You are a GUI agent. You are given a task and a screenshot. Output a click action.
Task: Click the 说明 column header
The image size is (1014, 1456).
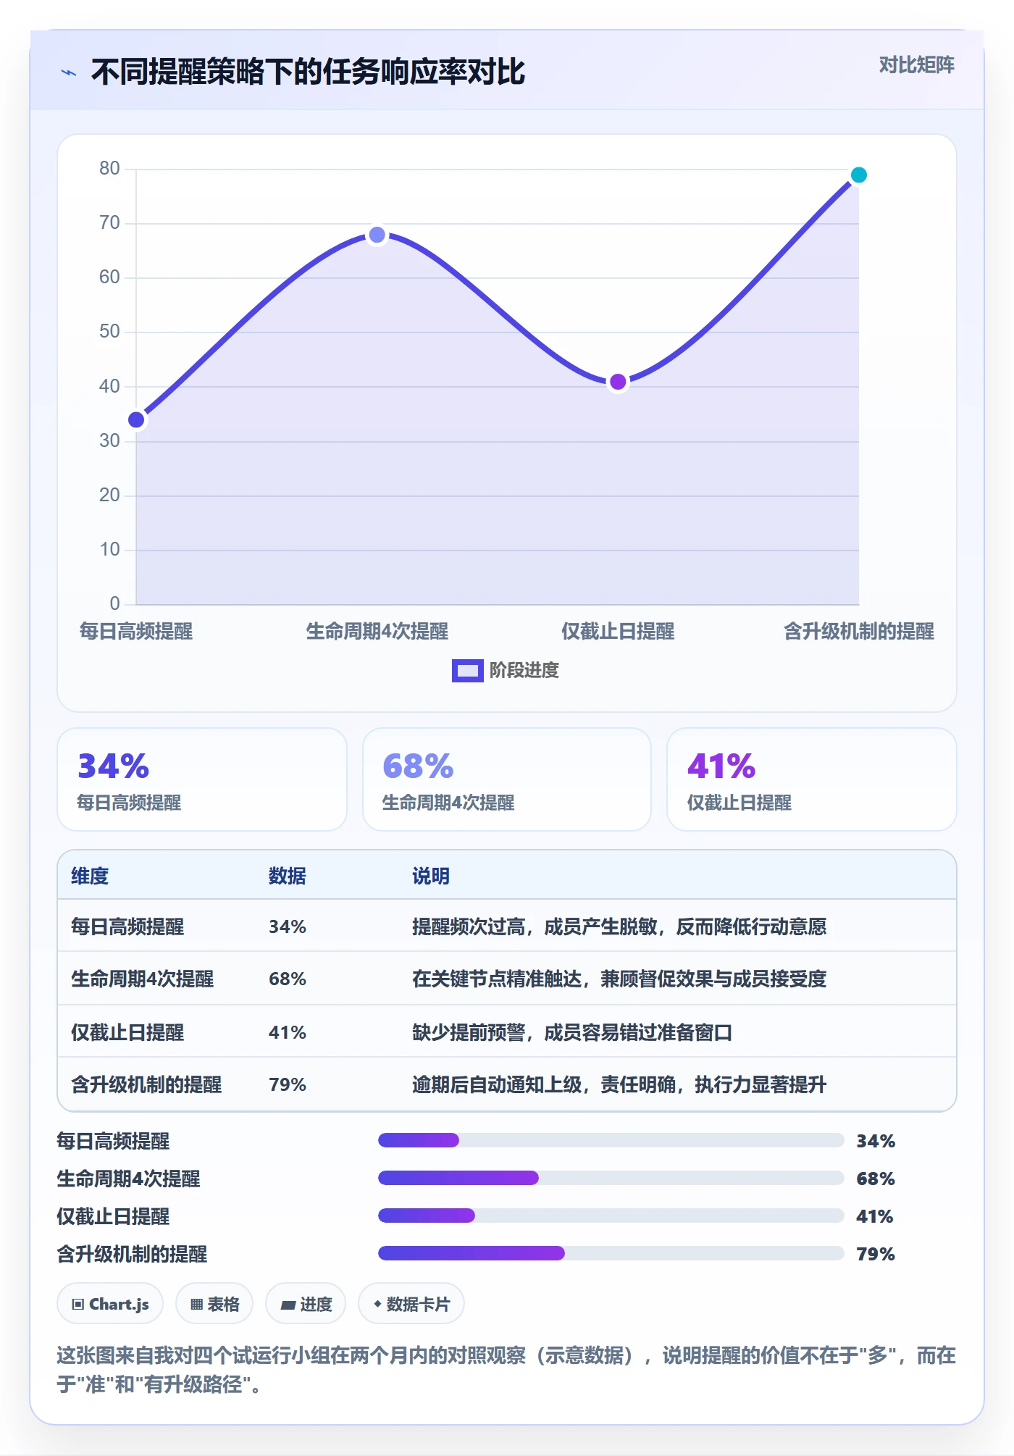pyautogui.click(x=431, y=876)
